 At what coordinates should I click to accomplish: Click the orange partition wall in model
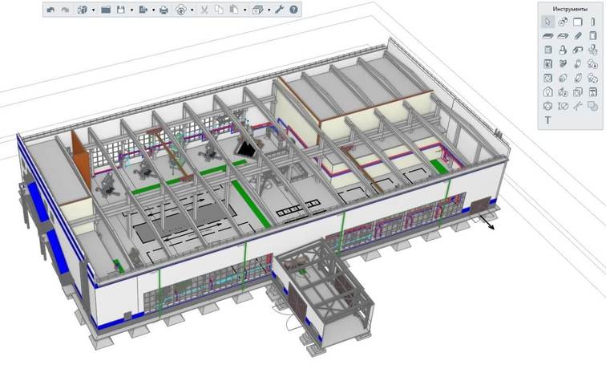pos(81,160)
